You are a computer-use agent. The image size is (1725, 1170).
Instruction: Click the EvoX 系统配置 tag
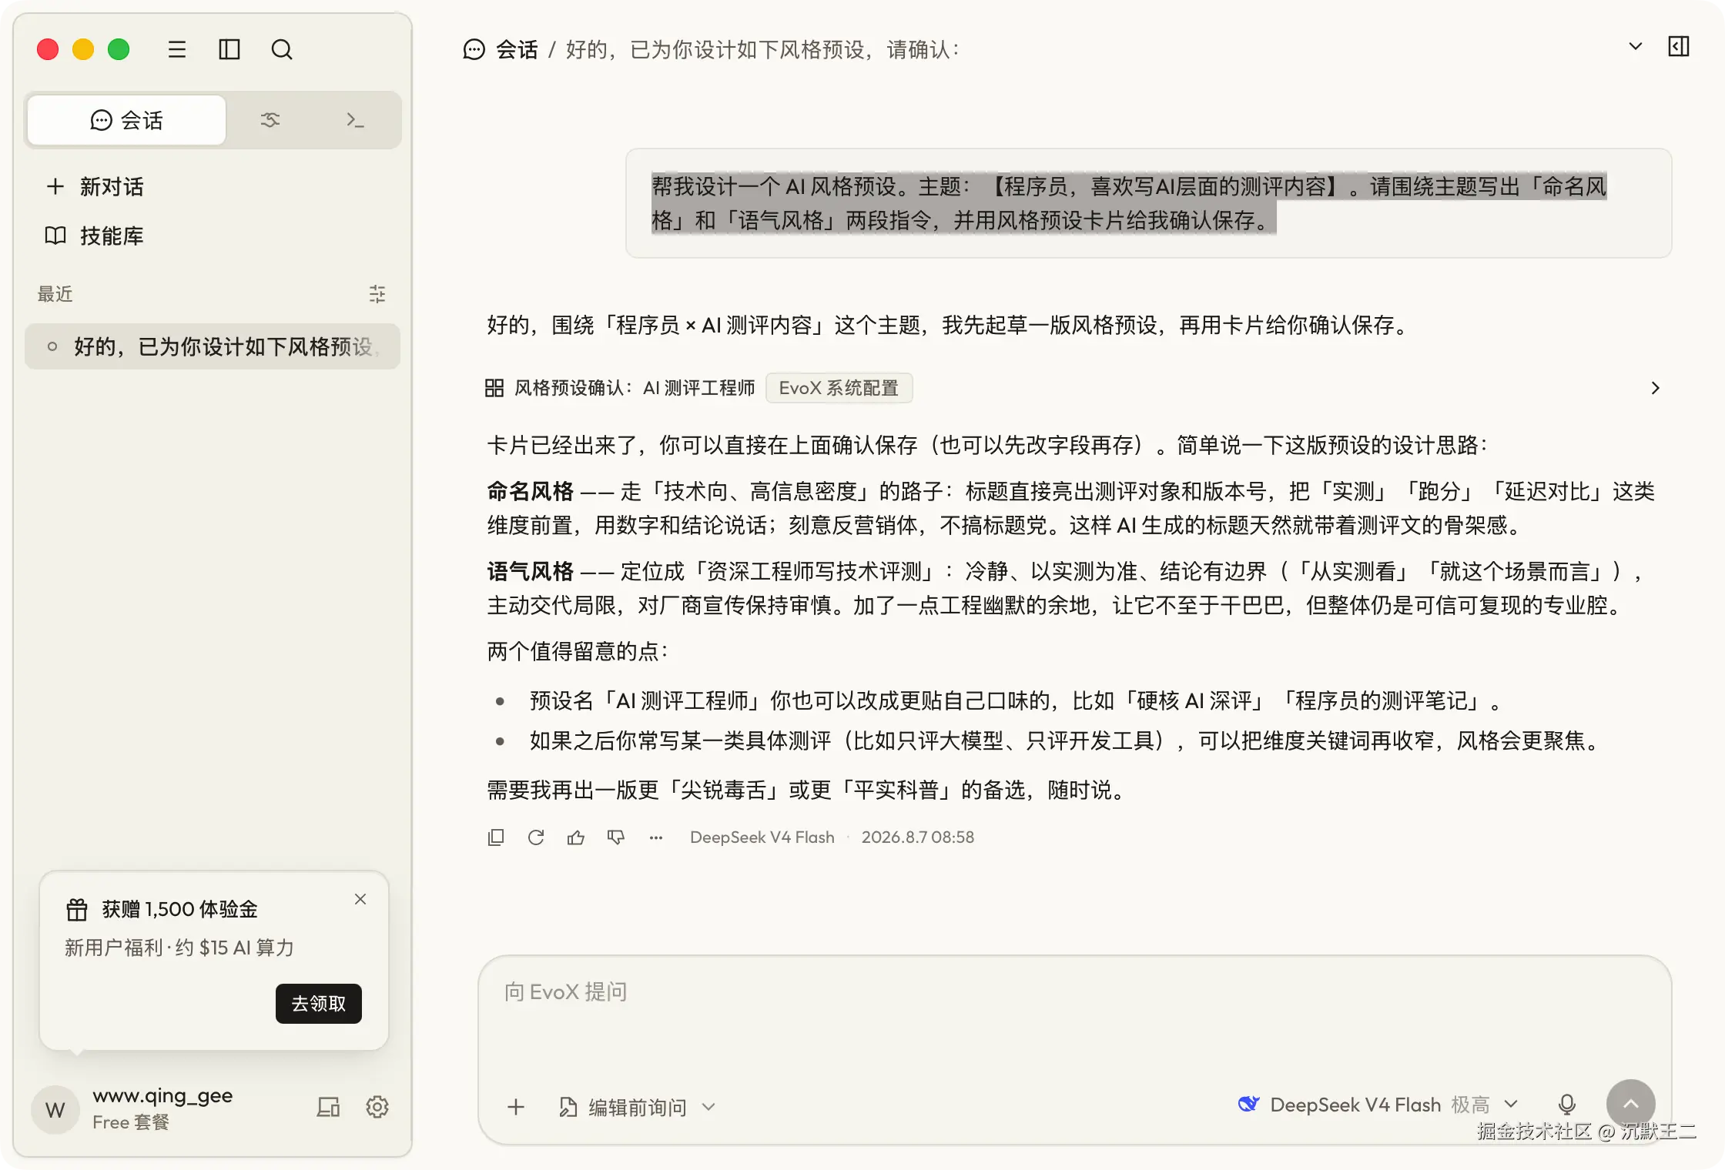(x=839, y=388)
